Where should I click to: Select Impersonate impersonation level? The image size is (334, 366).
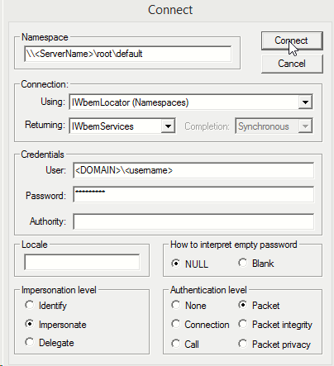click(x=55, y=325)
